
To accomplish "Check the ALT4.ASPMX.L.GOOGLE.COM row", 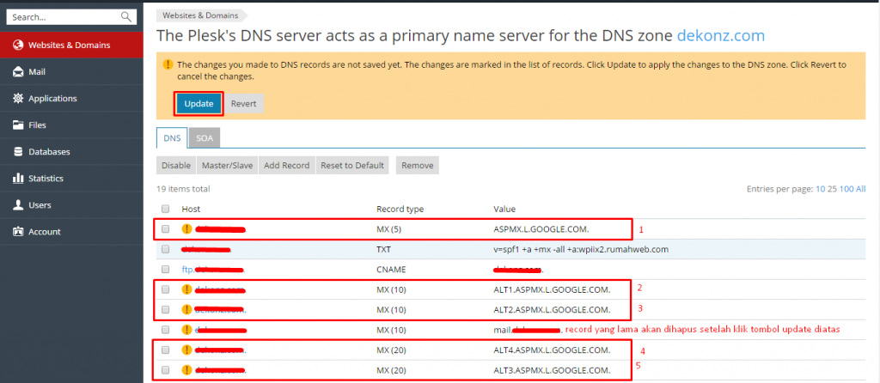I will 165,350.
